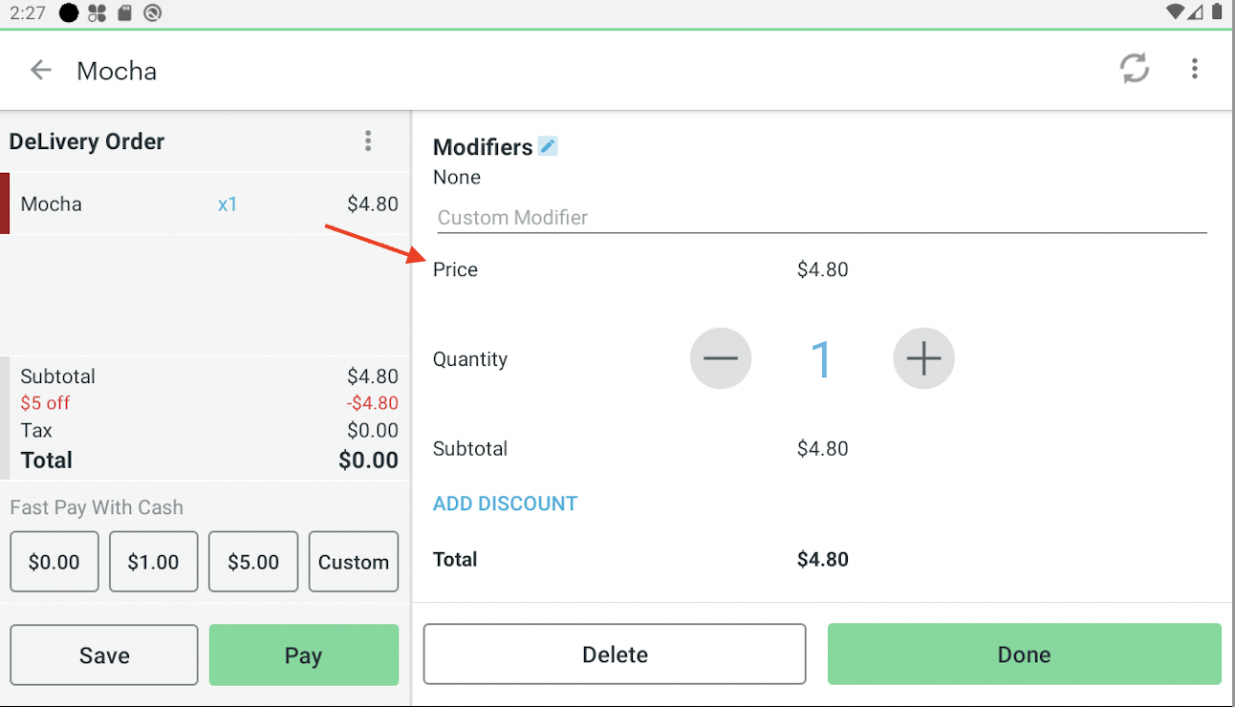
Task: Go back using the arrow icon
Action: pos(40,70)
